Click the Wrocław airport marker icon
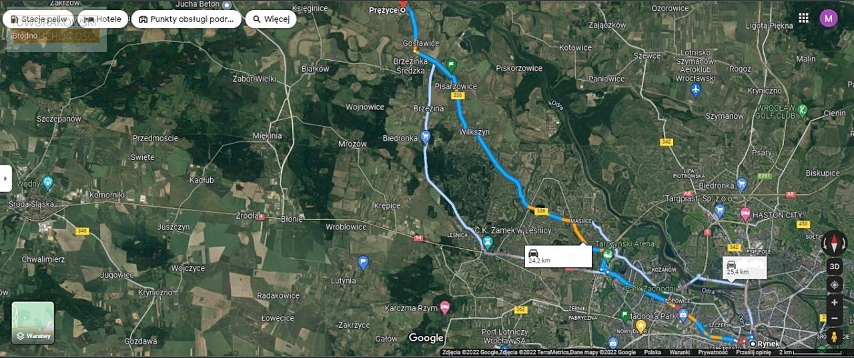The width and height of the screenshot is (854, 358). [x=696, y=89]
